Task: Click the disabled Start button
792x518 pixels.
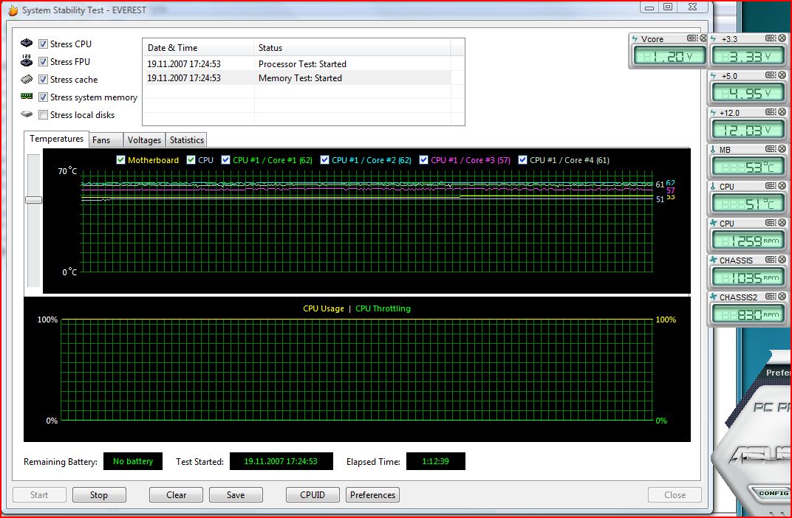Action: [39, 495]
